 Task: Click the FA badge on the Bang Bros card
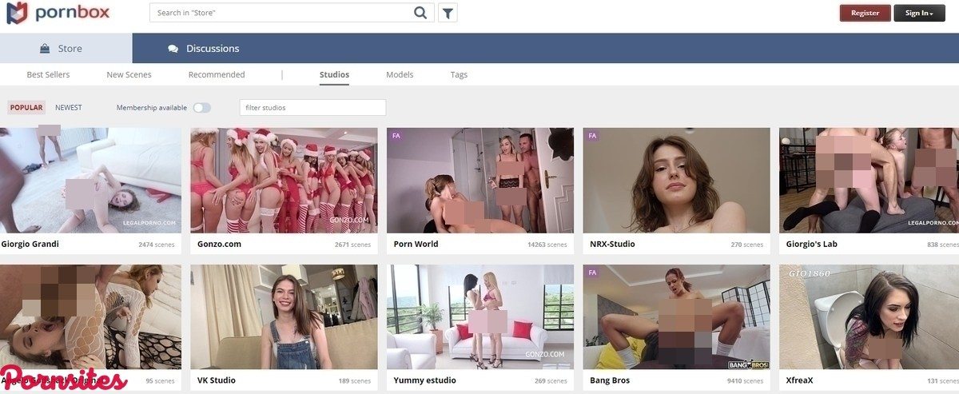(x=592, y=273)
